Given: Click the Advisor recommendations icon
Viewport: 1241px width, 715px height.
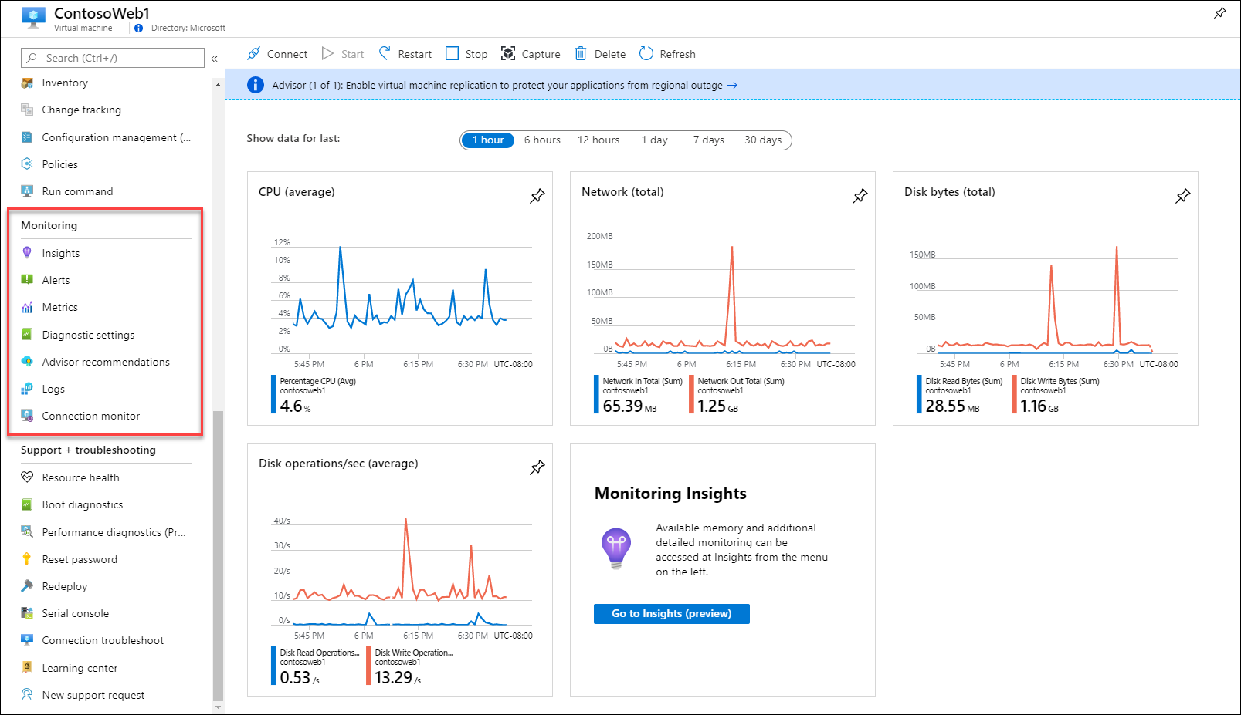Looking at the screenshot, I should (x=27, y=361).
